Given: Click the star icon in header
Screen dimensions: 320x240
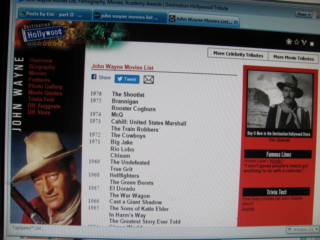Looking at the screenshot, I should coord(297,42).
